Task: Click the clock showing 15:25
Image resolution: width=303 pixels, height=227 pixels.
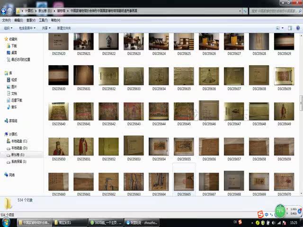Action: point(294,223)
